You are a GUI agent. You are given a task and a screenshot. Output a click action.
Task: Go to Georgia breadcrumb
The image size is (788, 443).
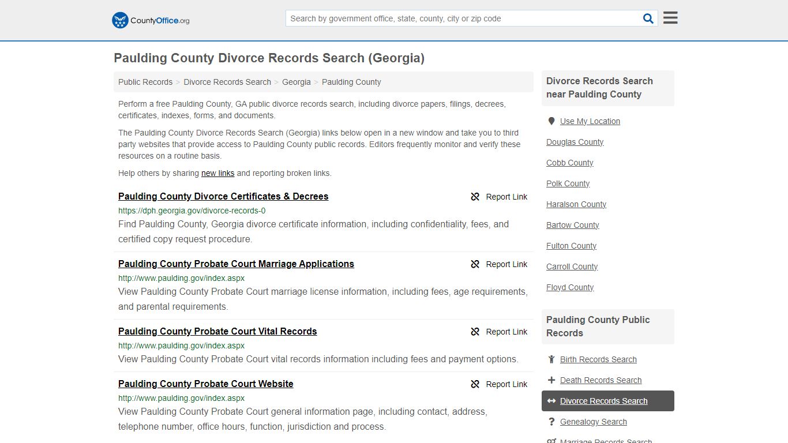coord(297,82)
